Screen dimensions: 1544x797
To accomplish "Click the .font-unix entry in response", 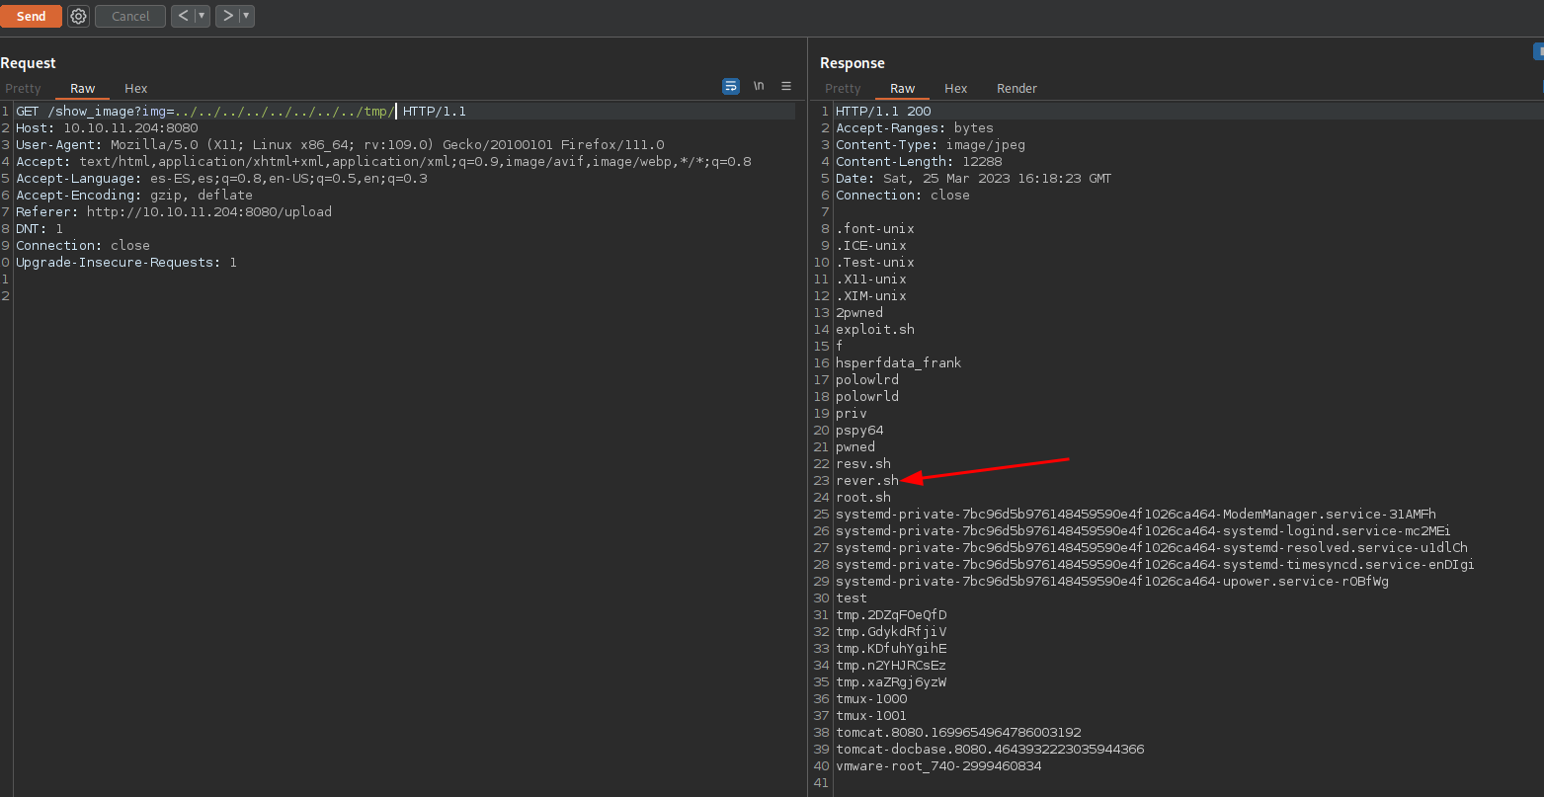I will 875,229.
